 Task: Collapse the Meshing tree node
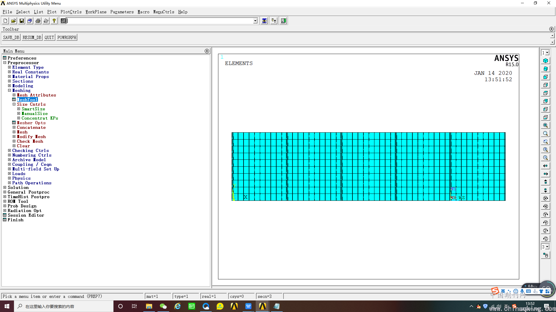pos(9,90)
